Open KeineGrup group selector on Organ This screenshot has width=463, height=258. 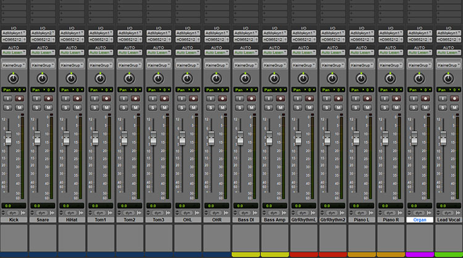click(x=419, y=65)
